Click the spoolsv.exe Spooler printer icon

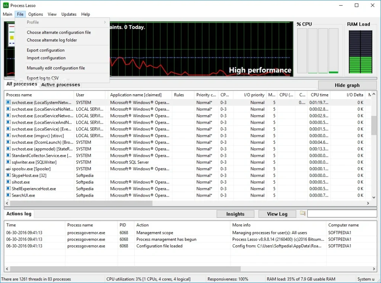[8, 169]
